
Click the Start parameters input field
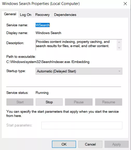point(82,125)
